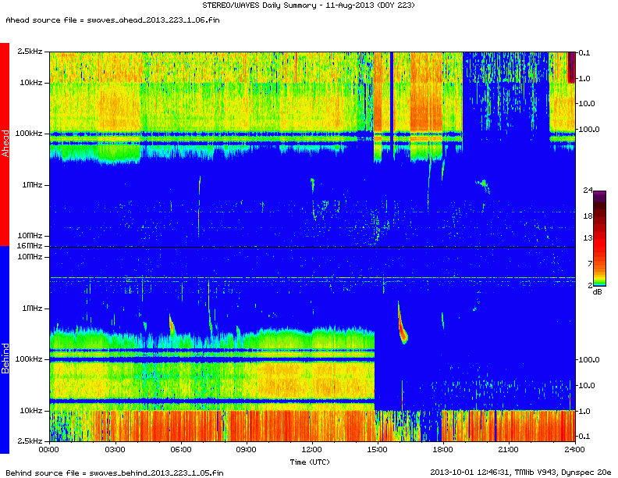
Task: Click the dB unit label under color bar
Action: [597, 292]
